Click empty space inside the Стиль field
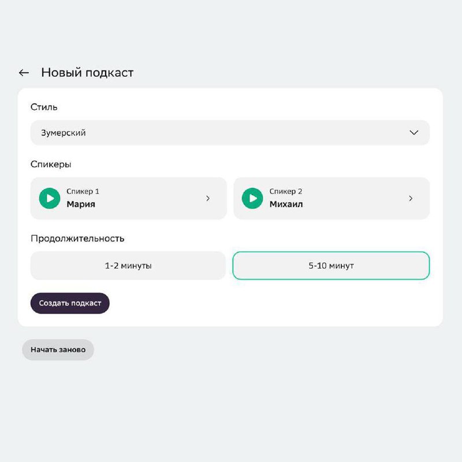The image size is (462, 462). point(243,133)
